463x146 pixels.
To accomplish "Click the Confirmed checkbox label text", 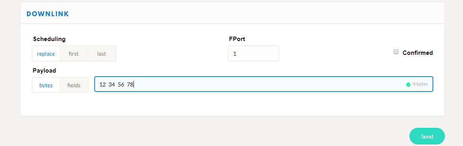I will [x=417, y=53].
